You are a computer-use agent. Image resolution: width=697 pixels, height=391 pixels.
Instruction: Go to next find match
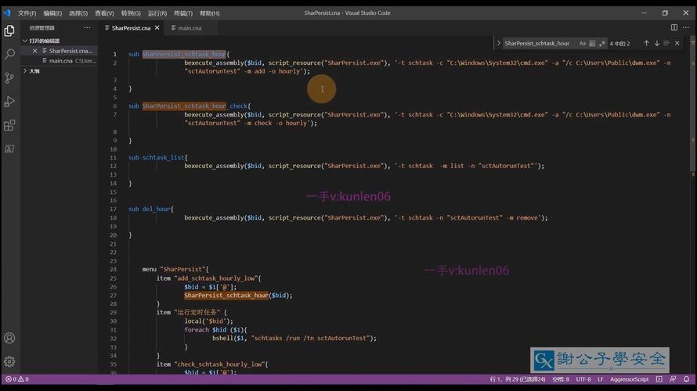pos(656,43)
